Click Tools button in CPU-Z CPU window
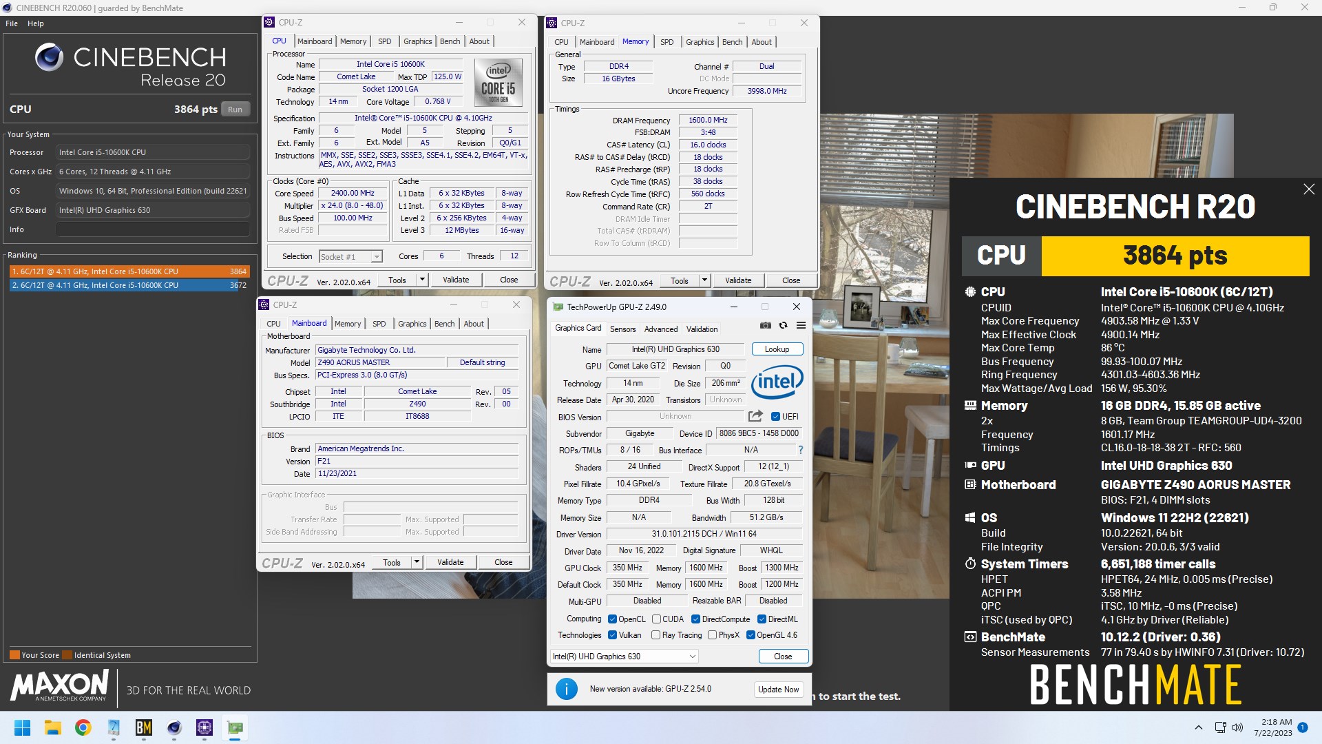Viewport: 1322px width, 744px height. click(397, 280)
